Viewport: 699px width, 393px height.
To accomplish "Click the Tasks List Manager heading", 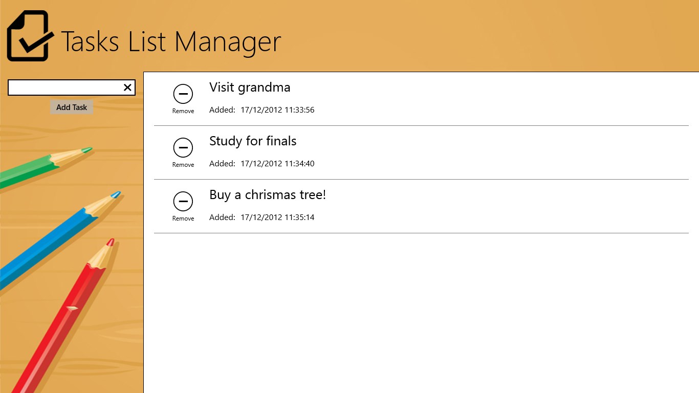I will 171,42.
